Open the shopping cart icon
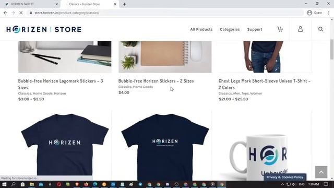Image resolution: width=334 pixels, height=188 pixels. [x=280, y=29]
